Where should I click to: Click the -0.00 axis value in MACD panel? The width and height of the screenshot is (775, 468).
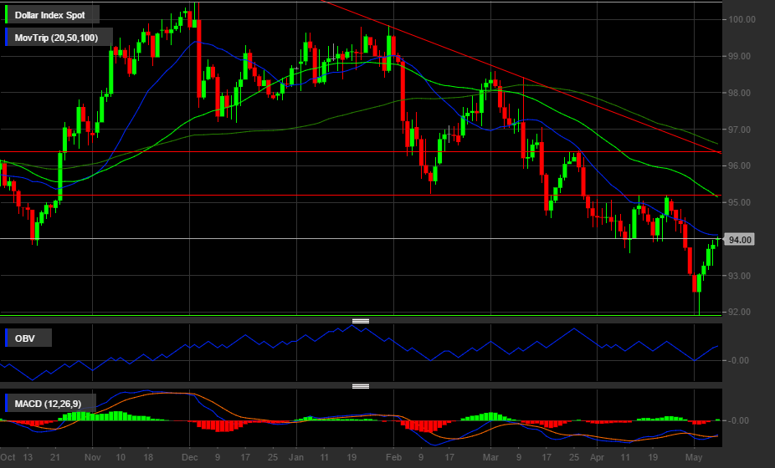coord(740,420)
